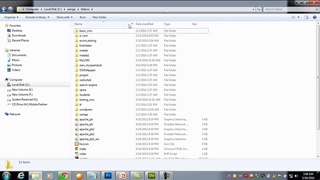Screen dimensions: 320x180
Task: Click the favicon file icon
Action: tap(77, 144)
